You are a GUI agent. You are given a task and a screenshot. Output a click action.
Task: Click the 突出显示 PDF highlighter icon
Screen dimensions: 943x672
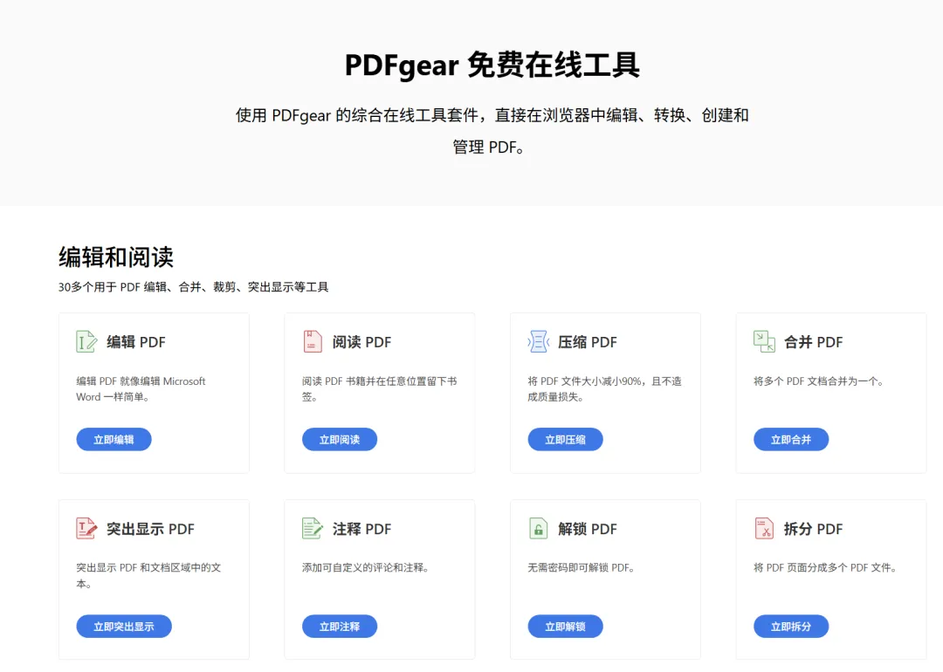86,528
